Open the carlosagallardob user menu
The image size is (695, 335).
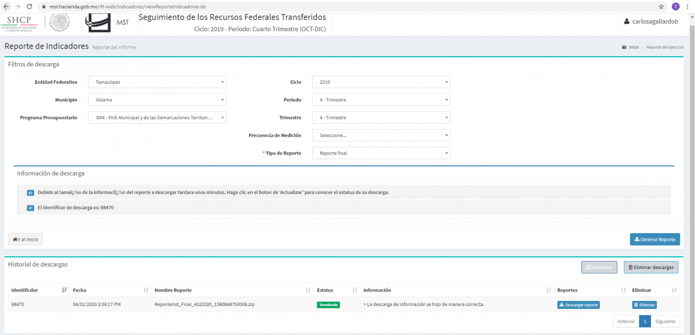[x=651, y=21]
